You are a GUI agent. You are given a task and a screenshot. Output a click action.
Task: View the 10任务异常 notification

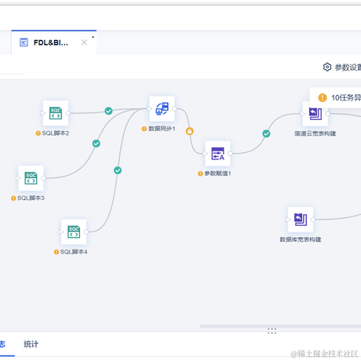(x=335, y=97)
